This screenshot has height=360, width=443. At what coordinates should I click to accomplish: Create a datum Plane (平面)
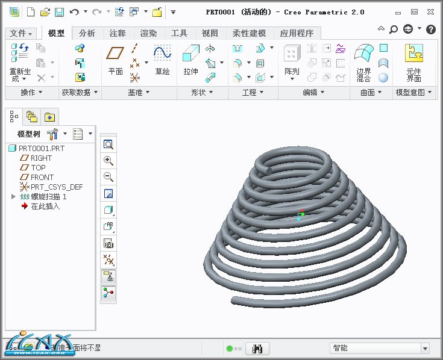tap(115, 59)
